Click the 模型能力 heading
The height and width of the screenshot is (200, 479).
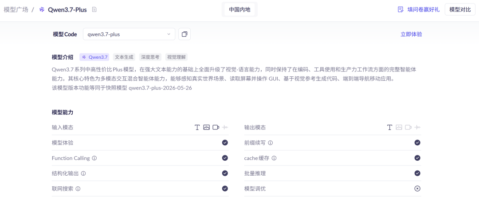coord(63,113)
